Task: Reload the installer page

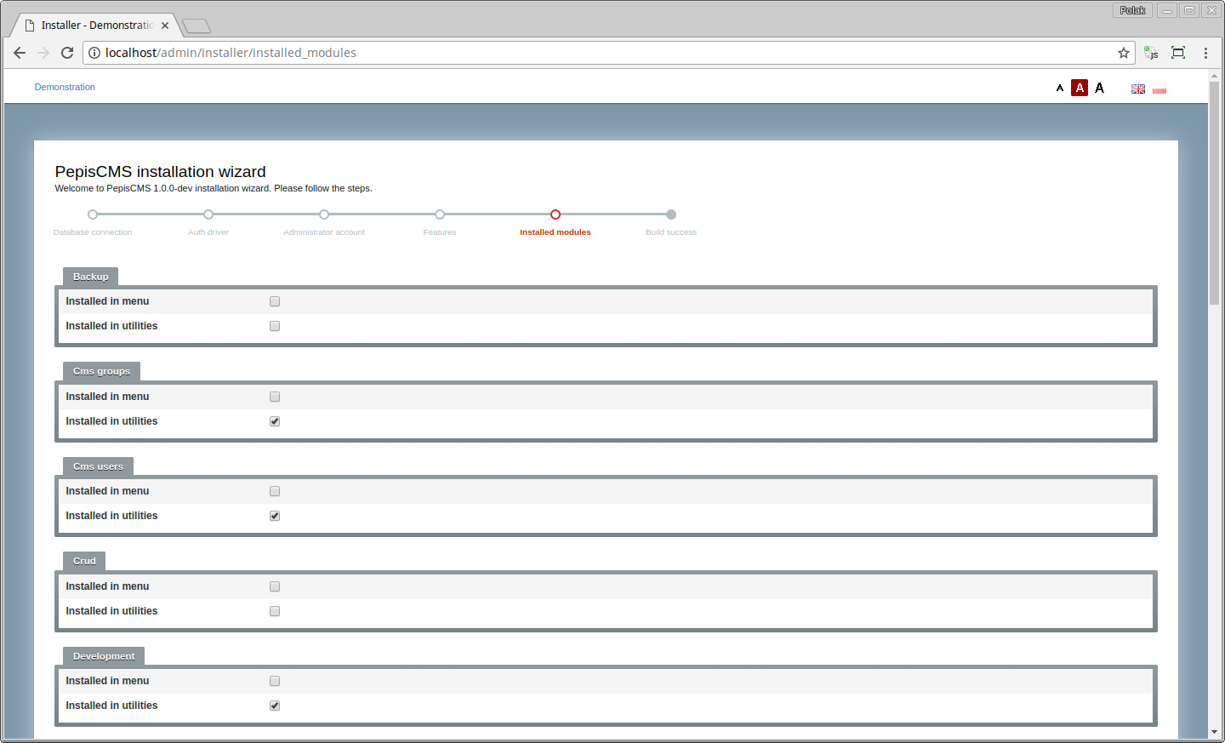Action: 67,53
